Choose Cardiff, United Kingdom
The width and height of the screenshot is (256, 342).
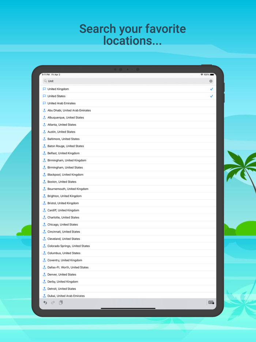pos(63,210)
